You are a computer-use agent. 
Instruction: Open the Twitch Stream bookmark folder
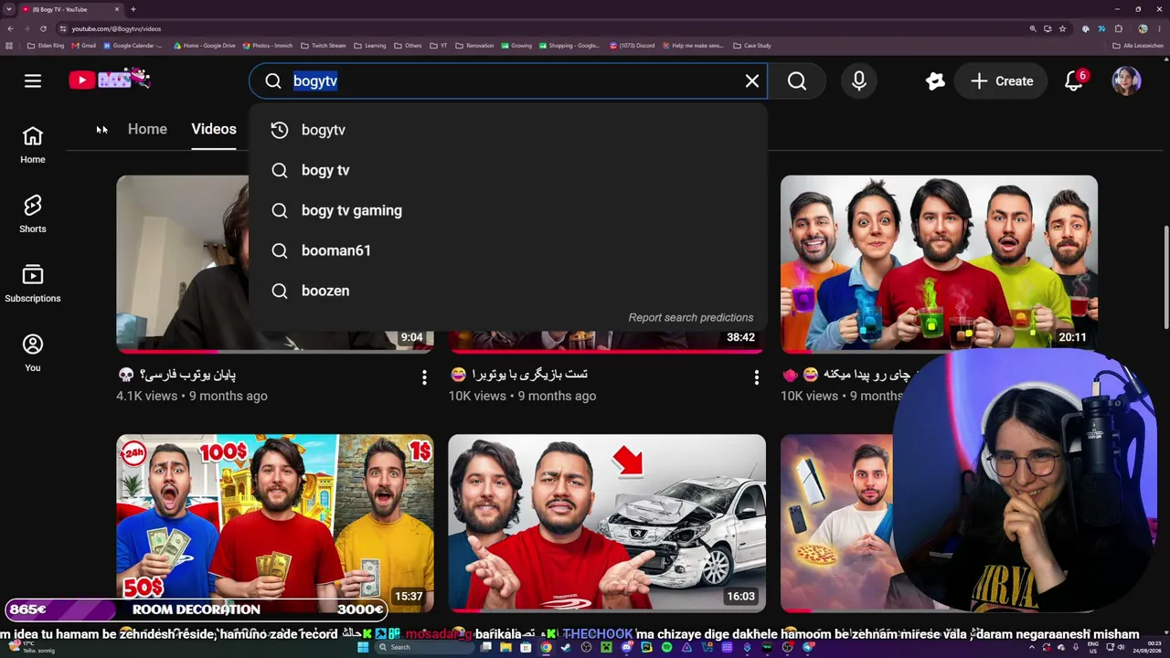click(323, 46)
